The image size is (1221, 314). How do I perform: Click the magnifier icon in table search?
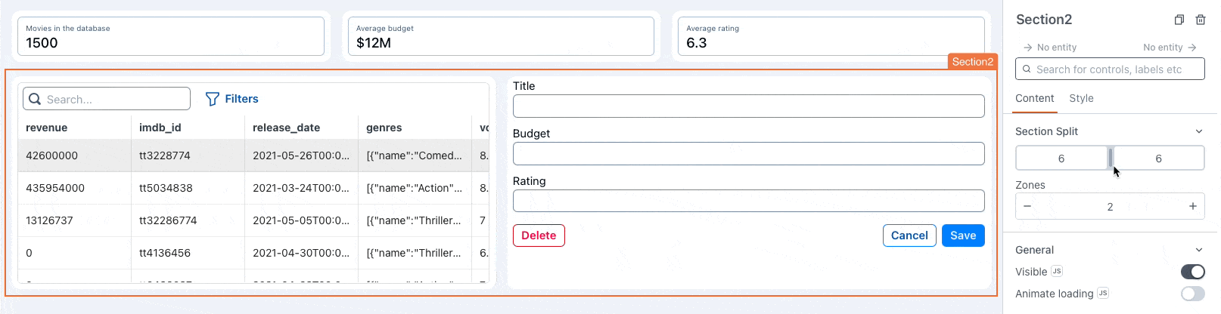(x=35, y=99)
